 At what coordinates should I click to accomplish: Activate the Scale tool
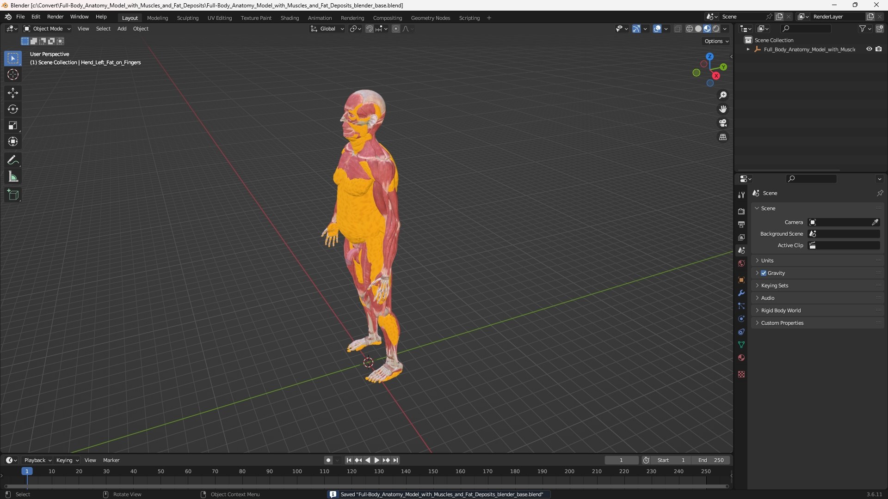click(x=13, y=125)
